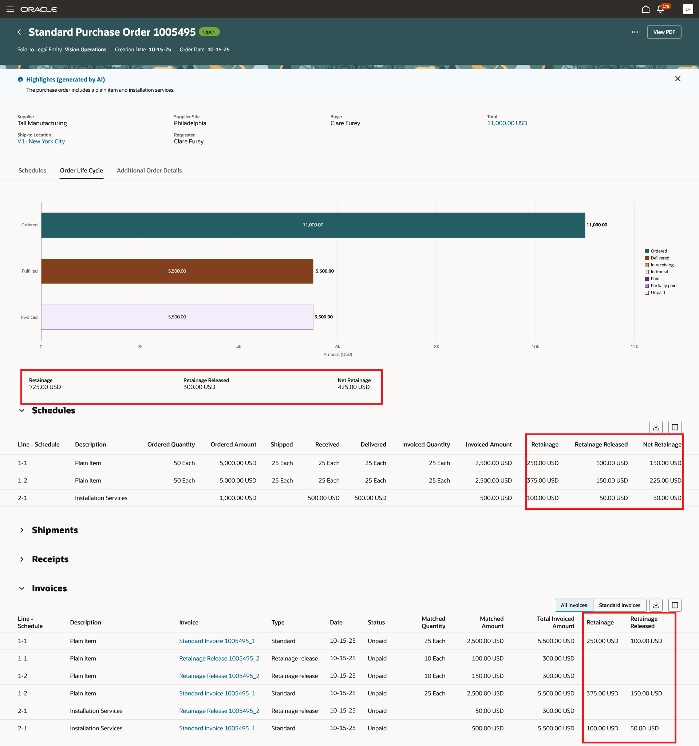The width and height of the screenshot is (699, 746).
Task: Open the CF user profile avatar
Action: pyautogui.click(x=687, y=9)
